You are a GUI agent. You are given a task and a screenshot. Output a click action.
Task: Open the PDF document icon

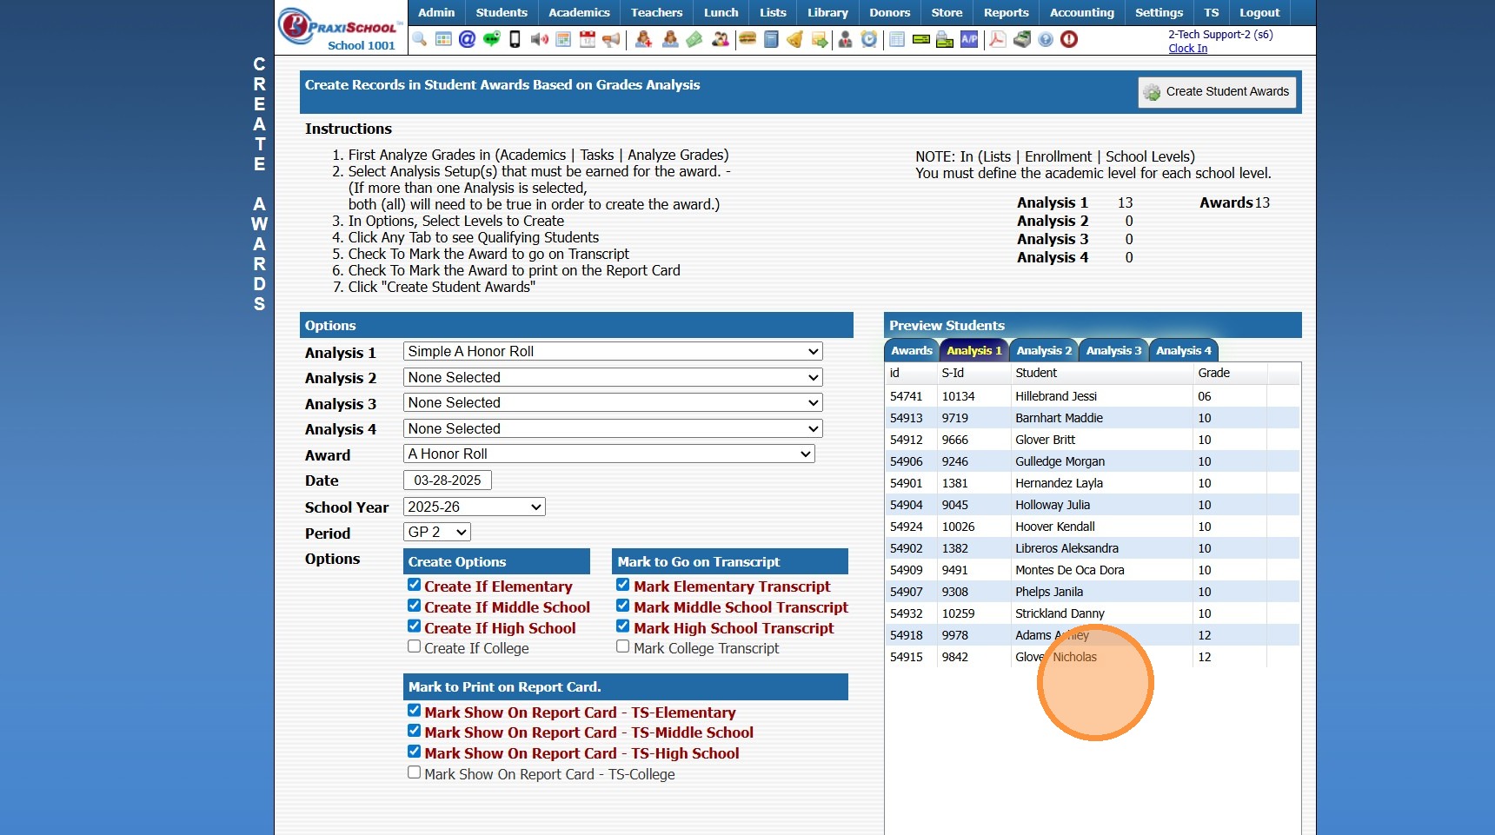tap(997, 39)
